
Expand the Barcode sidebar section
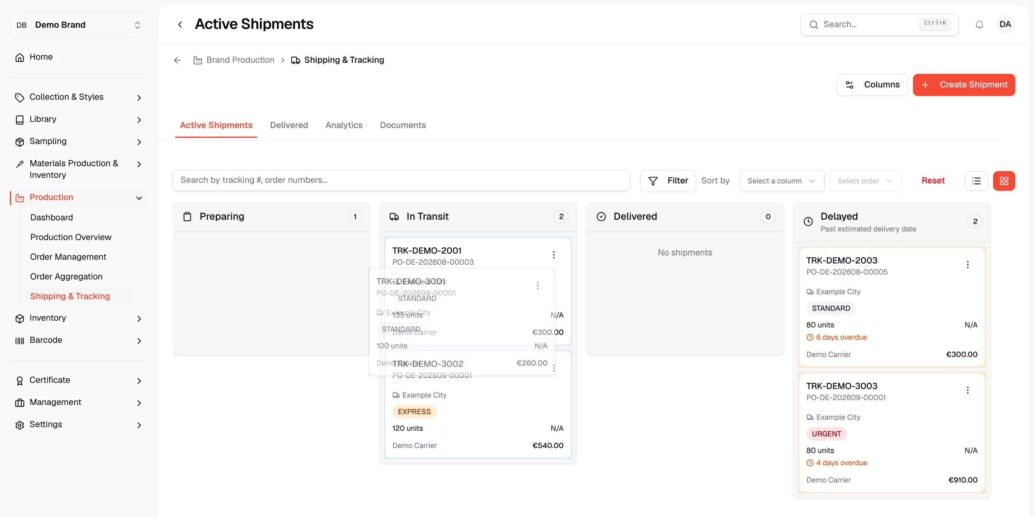tap(79, 340)
